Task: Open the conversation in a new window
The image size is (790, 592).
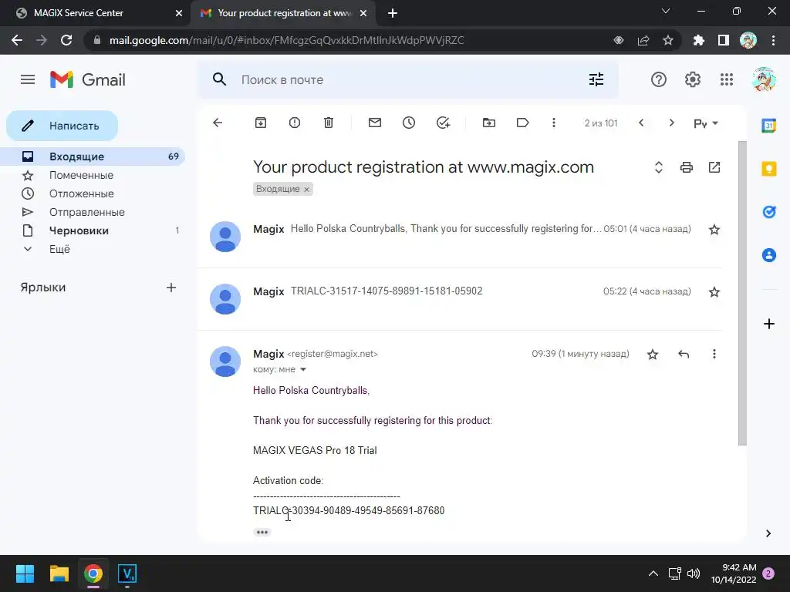Action: (714, 167)
